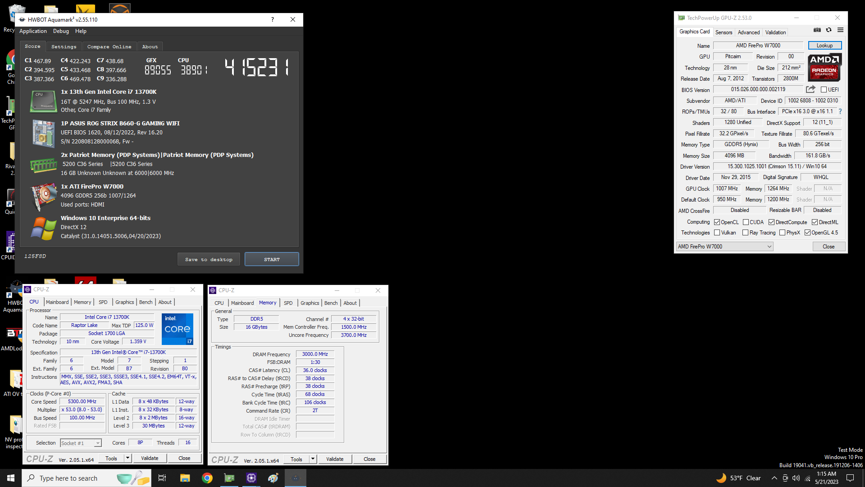
Task: Switch to CPU-Z via its taskbar icon
Action: tap(251, 478)
